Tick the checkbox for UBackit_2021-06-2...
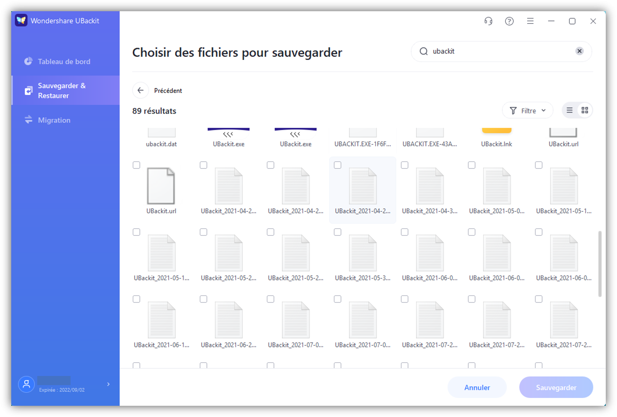 204,299
